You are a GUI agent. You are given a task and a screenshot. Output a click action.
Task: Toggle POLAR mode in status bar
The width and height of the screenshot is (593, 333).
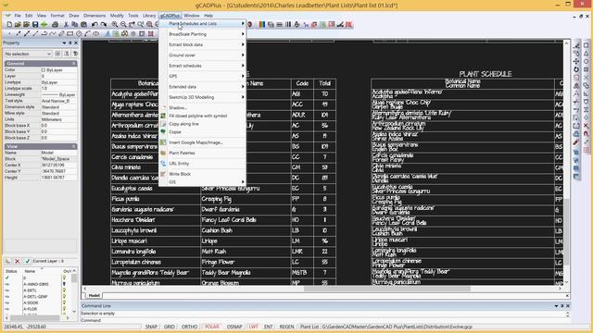212,327
